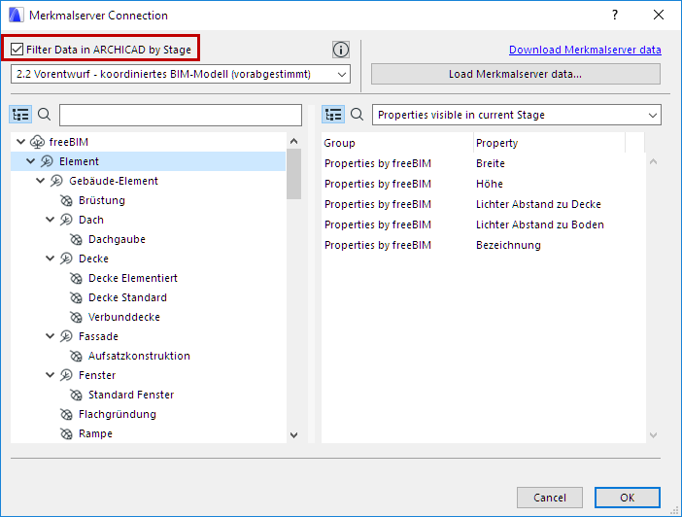
Task: Focus the left panel search field
Action: coord(181,115)
